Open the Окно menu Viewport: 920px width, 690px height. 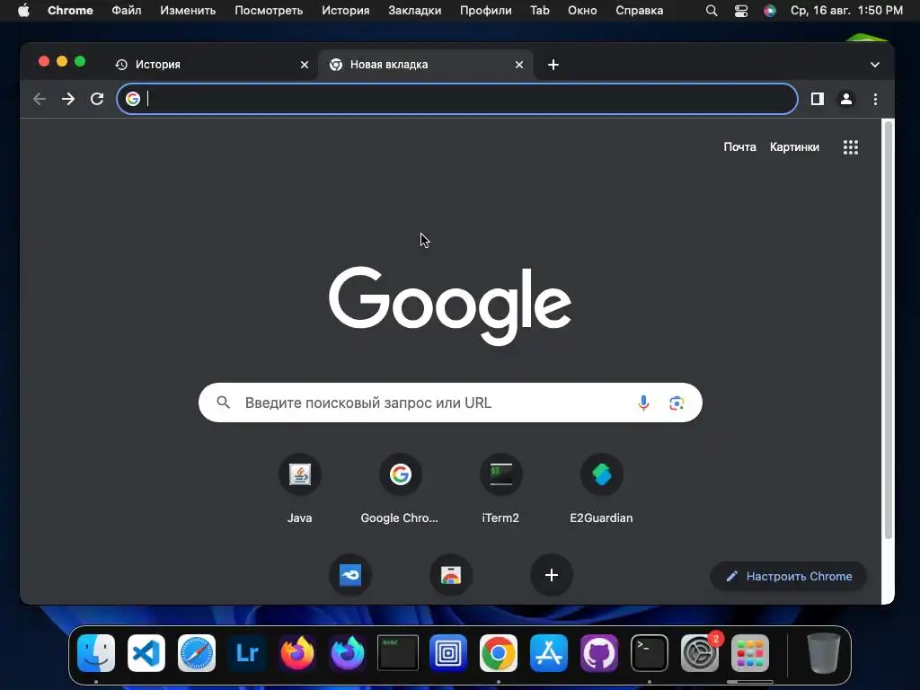pyautogui.click(x=582, y=11)
